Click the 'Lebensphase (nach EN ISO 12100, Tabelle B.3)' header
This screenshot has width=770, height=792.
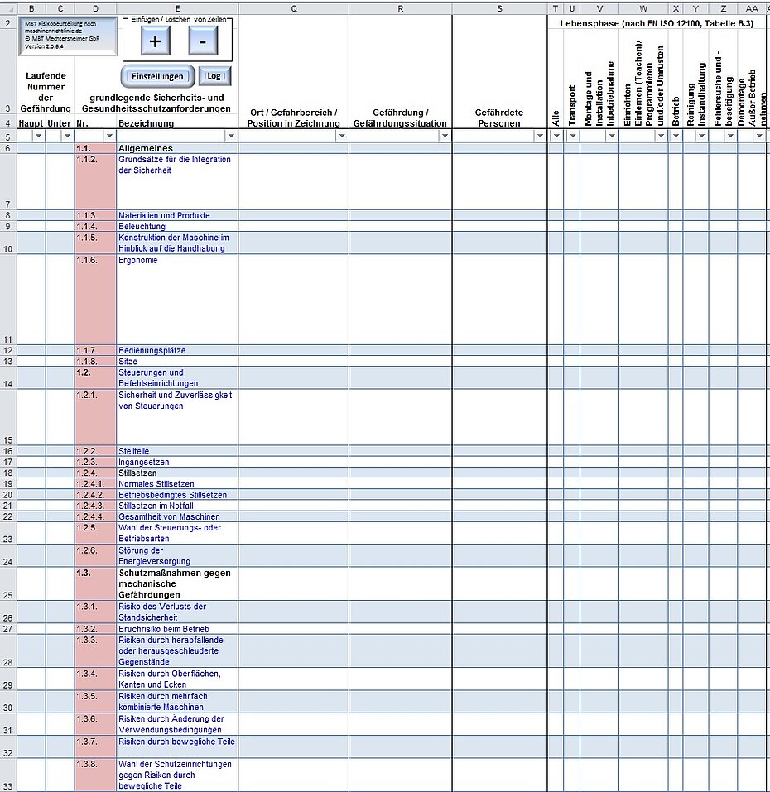657,23
